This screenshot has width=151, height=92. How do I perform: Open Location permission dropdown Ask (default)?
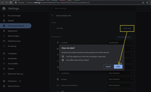pyautogui.click(x=120, y=43)
